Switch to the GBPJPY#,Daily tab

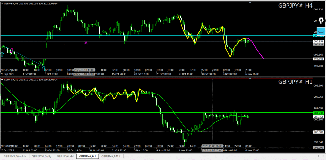pos(41,156)
